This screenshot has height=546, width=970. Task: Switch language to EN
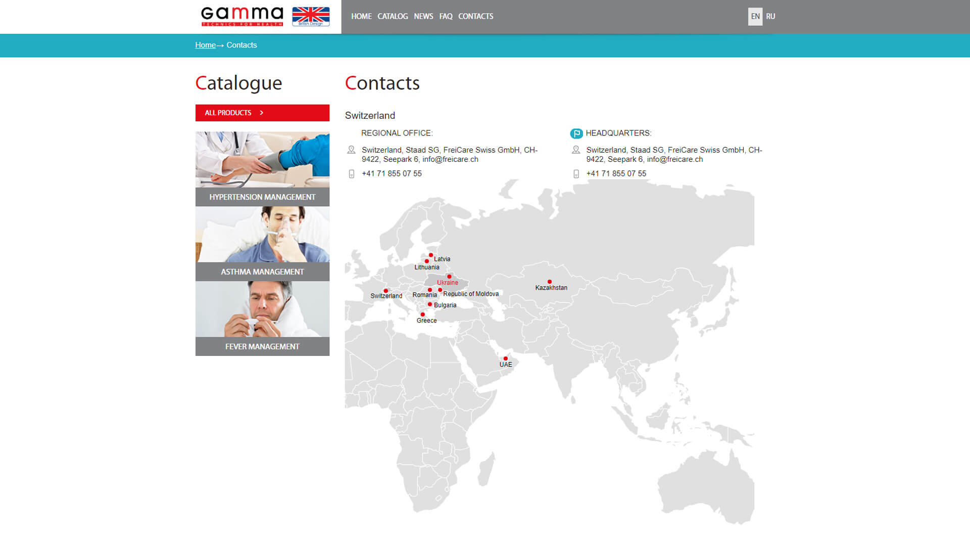(x=755, y=16)
